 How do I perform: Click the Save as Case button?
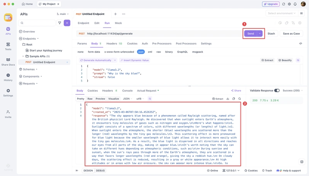click(291, 33)
